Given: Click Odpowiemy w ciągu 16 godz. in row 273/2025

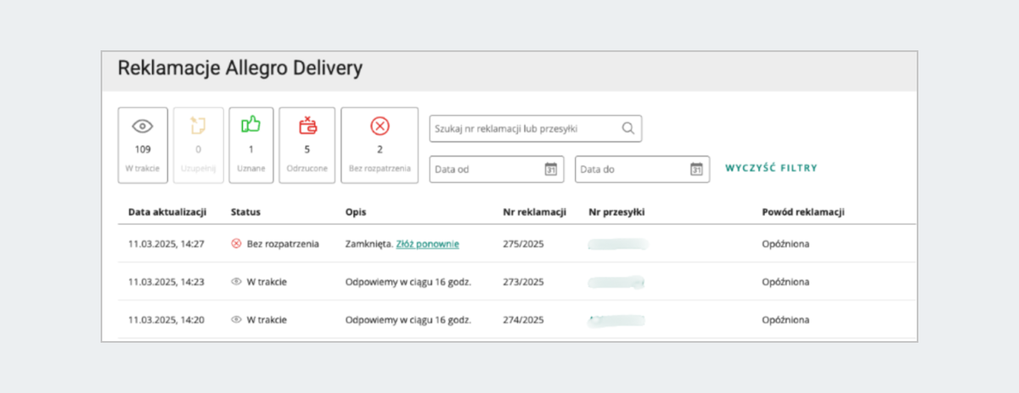Looking at the screenshot, I should (408, 282).
